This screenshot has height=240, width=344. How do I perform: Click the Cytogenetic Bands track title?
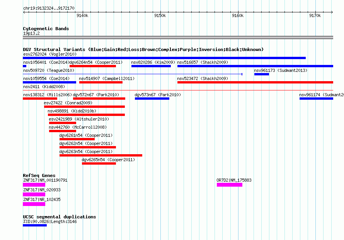tap(46, 29)
